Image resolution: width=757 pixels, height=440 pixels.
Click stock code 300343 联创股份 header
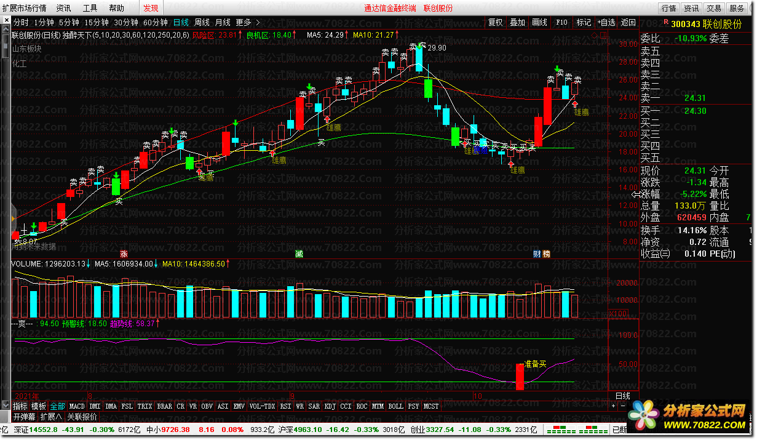point(707,24)
